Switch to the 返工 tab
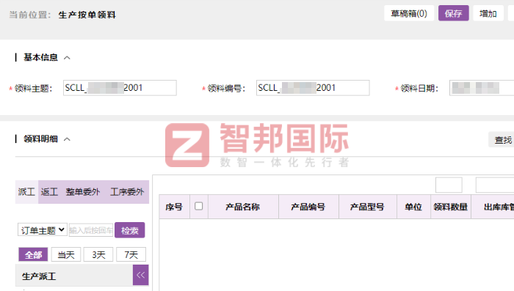The image size is (514, 291). coord(49,192)
